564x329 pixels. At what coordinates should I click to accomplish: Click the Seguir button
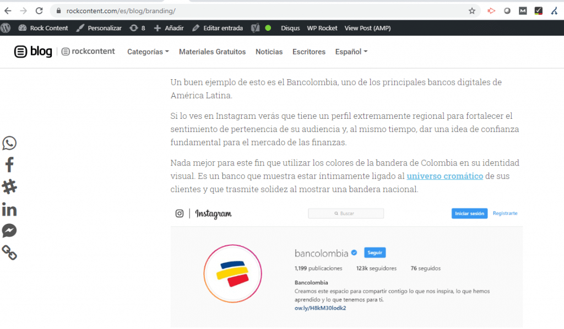375,253
